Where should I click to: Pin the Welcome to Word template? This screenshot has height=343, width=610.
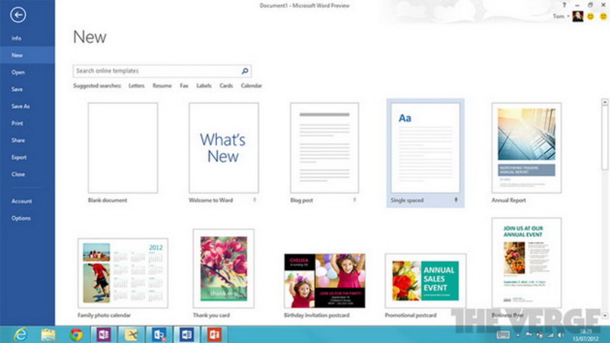(254, 200)
